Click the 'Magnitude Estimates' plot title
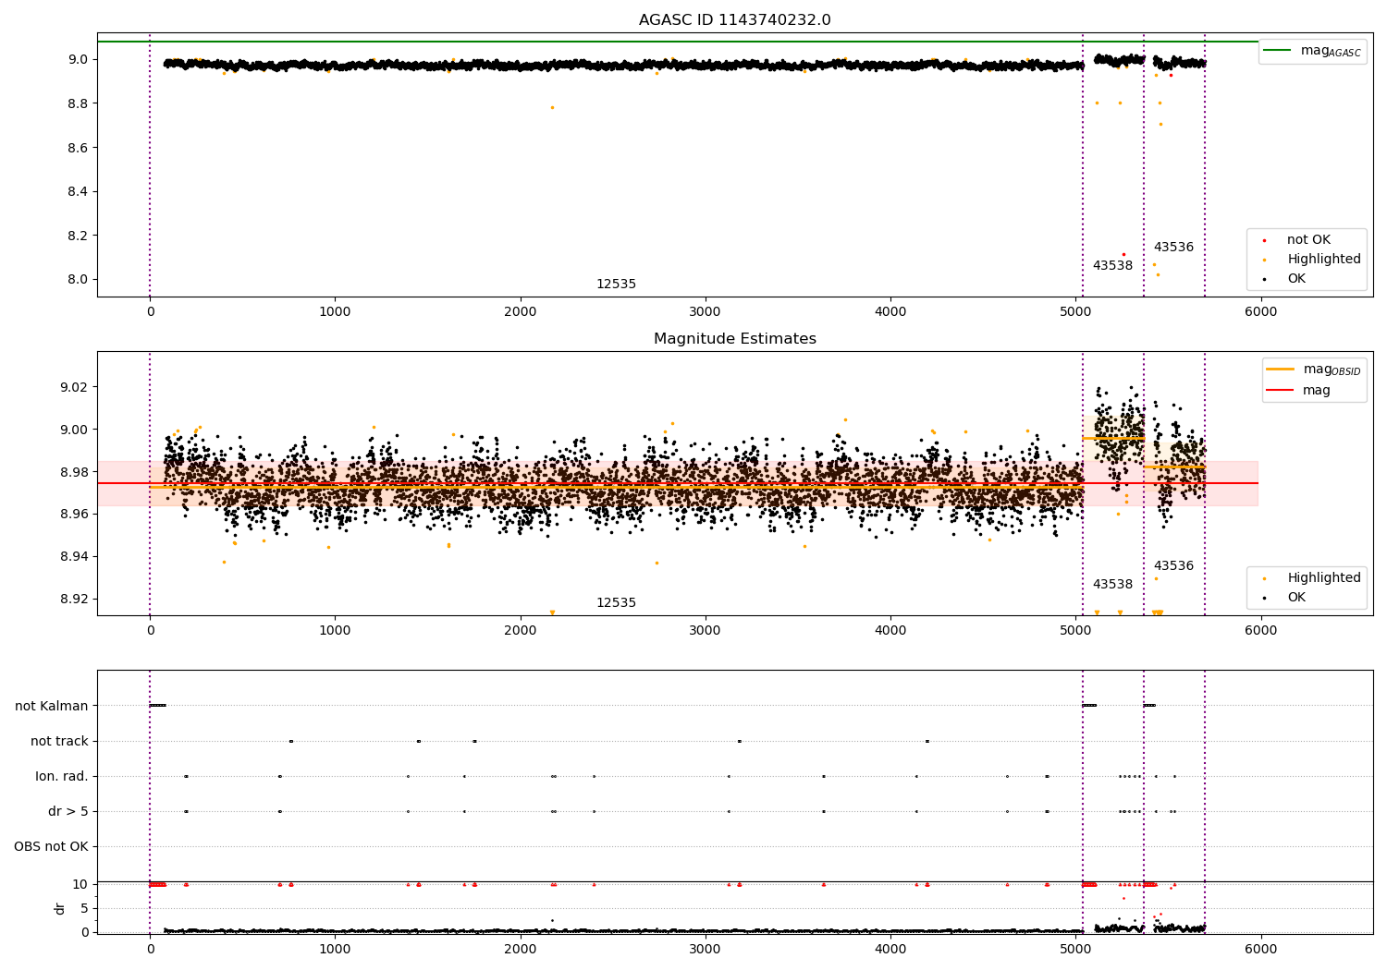Viewport: 1387px width, 970px height. pyautogui.click(x=734, y=339)
